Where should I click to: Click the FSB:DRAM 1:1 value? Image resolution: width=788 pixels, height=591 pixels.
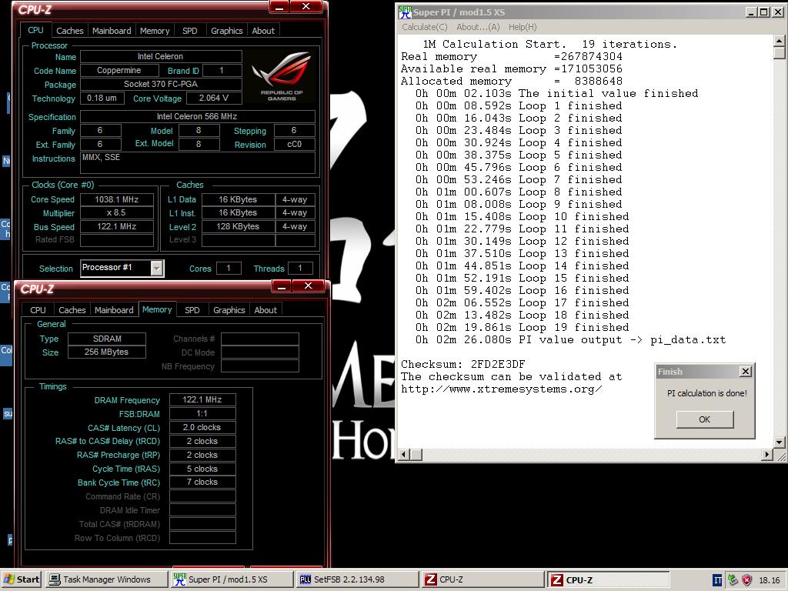pos(202,413)
